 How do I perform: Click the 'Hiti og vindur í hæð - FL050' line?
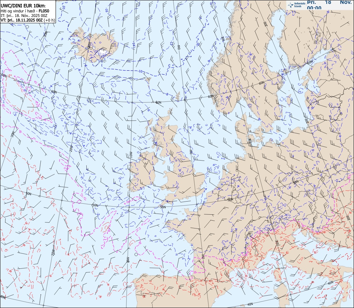[x=25, y=11]
